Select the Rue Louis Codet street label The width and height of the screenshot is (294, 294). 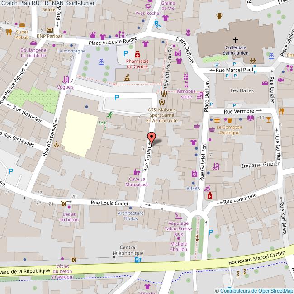click(x=110, y=204)
